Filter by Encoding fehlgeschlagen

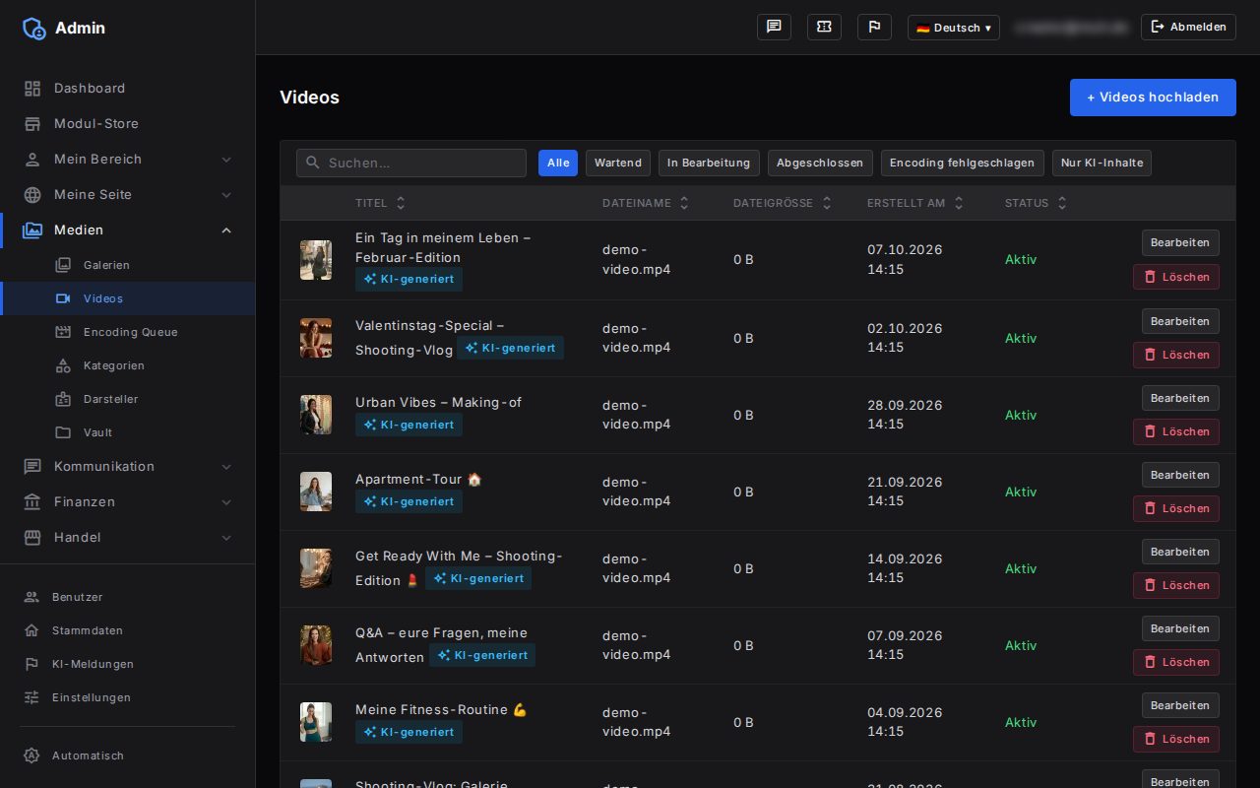(x=962, y=163)
